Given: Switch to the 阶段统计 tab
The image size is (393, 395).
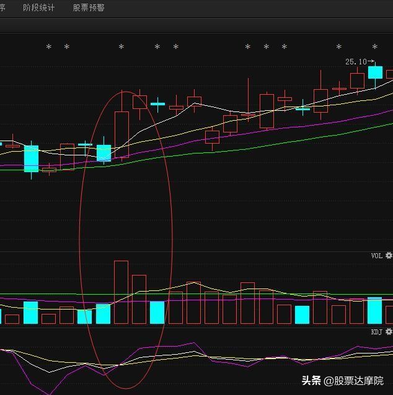Looking at the screenshot, I should click(38, 8).
